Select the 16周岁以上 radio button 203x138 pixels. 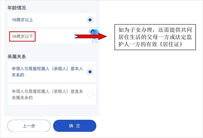coord(90,20)
